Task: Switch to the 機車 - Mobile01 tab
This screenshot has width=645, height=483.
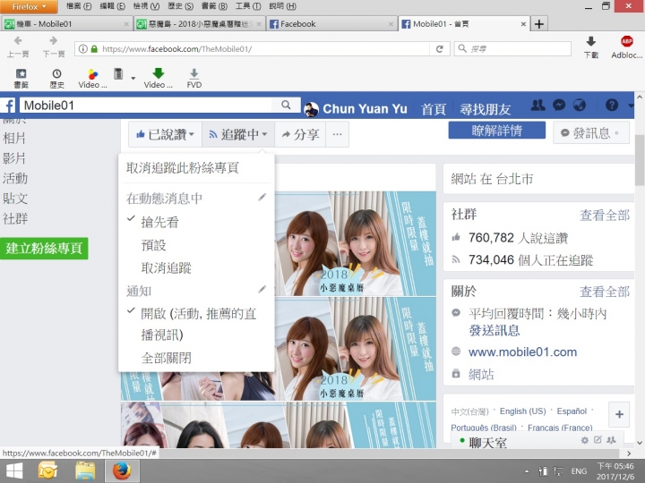Action: (66, 24)
